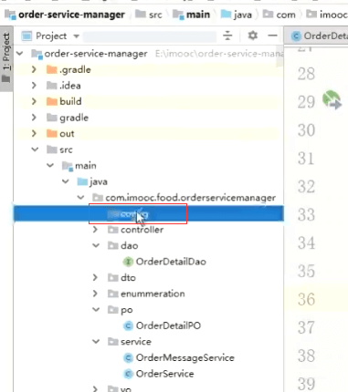The height and width of the screenshot is (392, 348).
Task: Select the main module folder icon
Action: point(68,166)
